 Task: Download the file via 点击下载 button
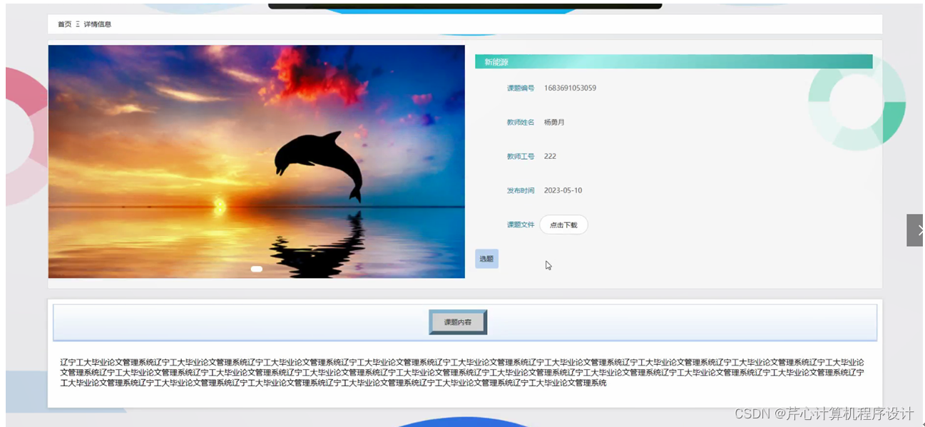(563, 225)
